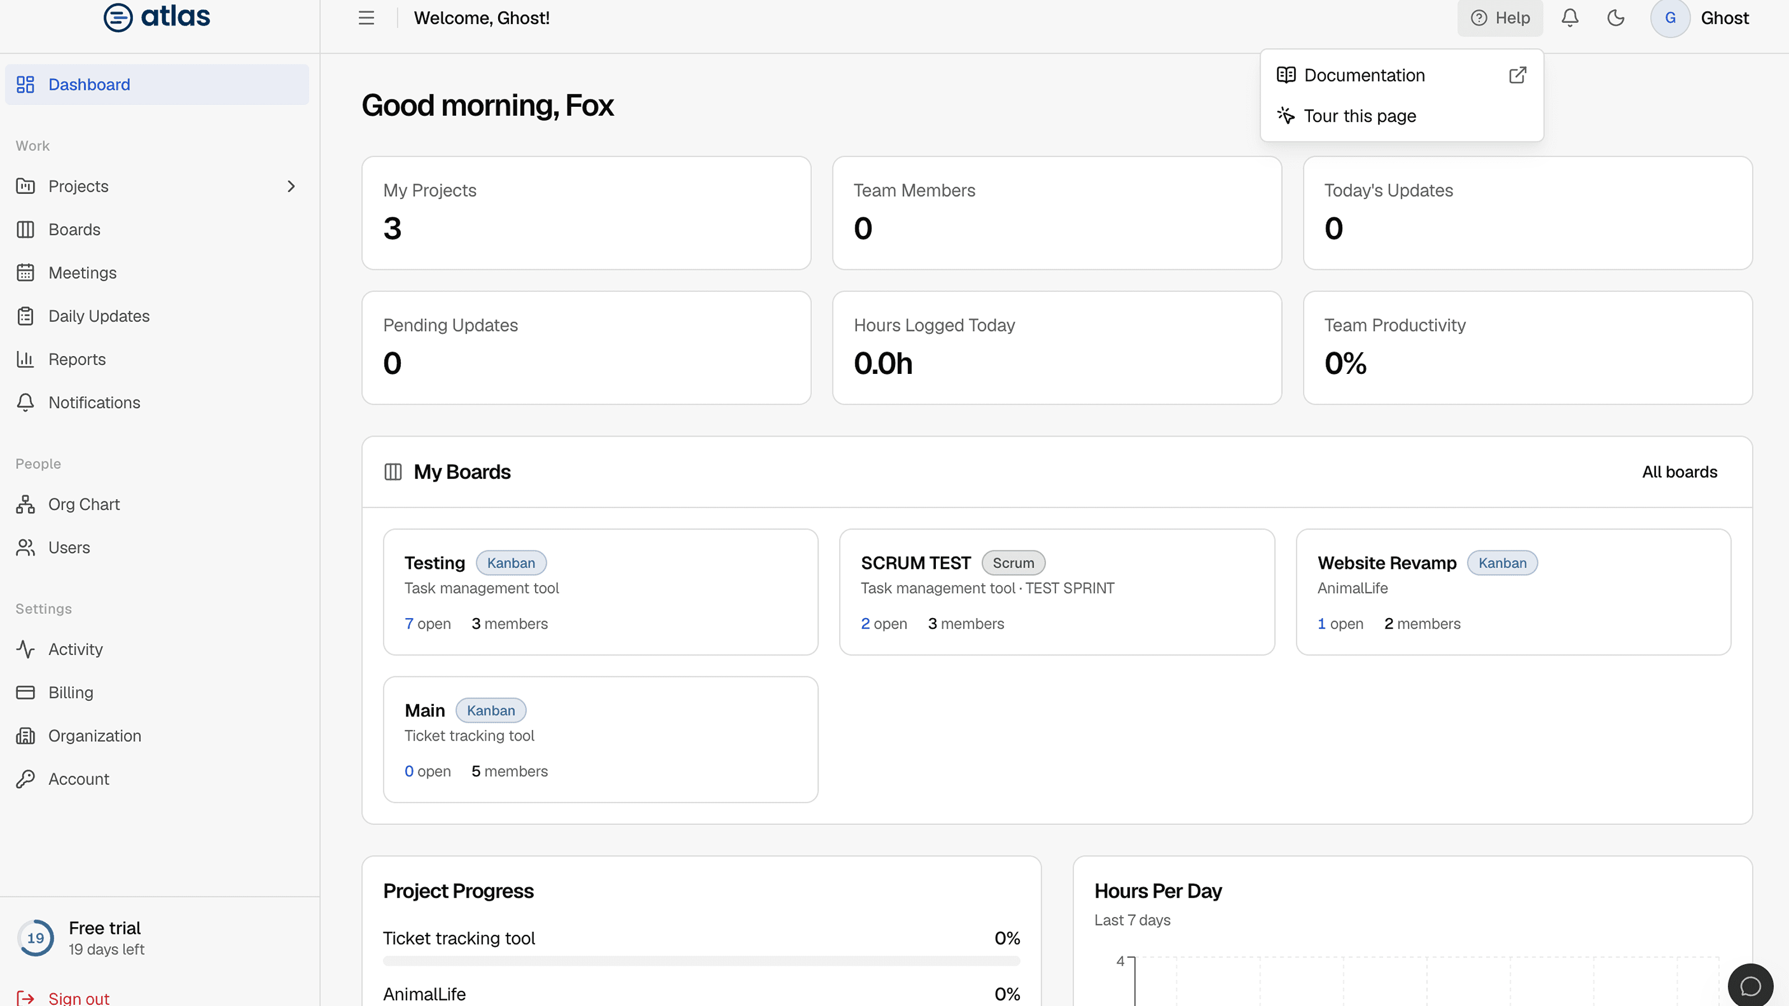Open All boards link
Image resolution: width=1789 pixels, height=1006 pixels.
(x=1679, y=472)
